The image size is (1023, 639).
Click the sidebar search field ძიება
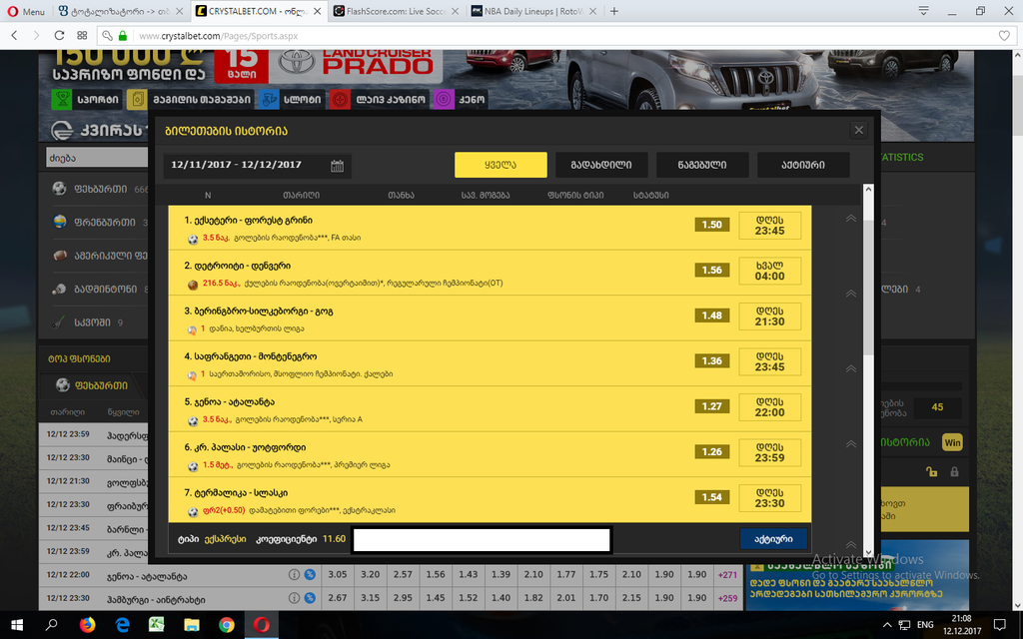tap(97, 157)
